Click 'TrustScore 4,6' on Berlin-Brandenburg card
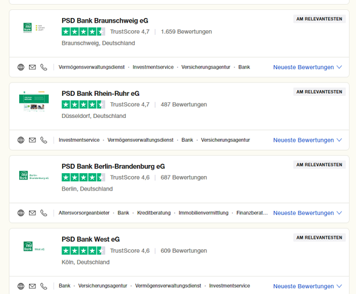356x294 pixels. (x=130, y=177)
